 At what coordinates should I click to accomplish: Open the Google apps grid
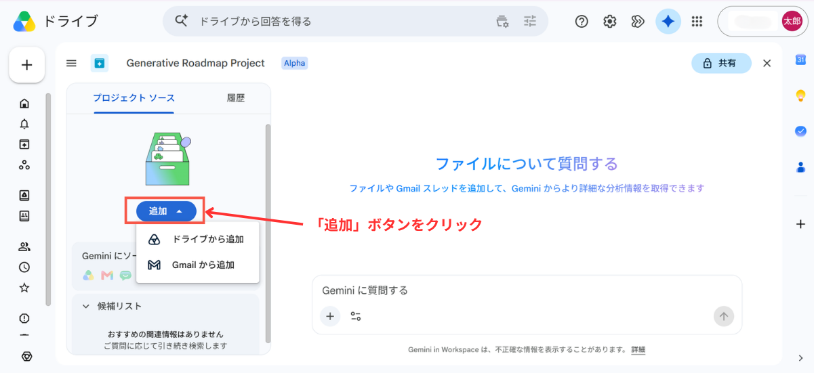697,21
